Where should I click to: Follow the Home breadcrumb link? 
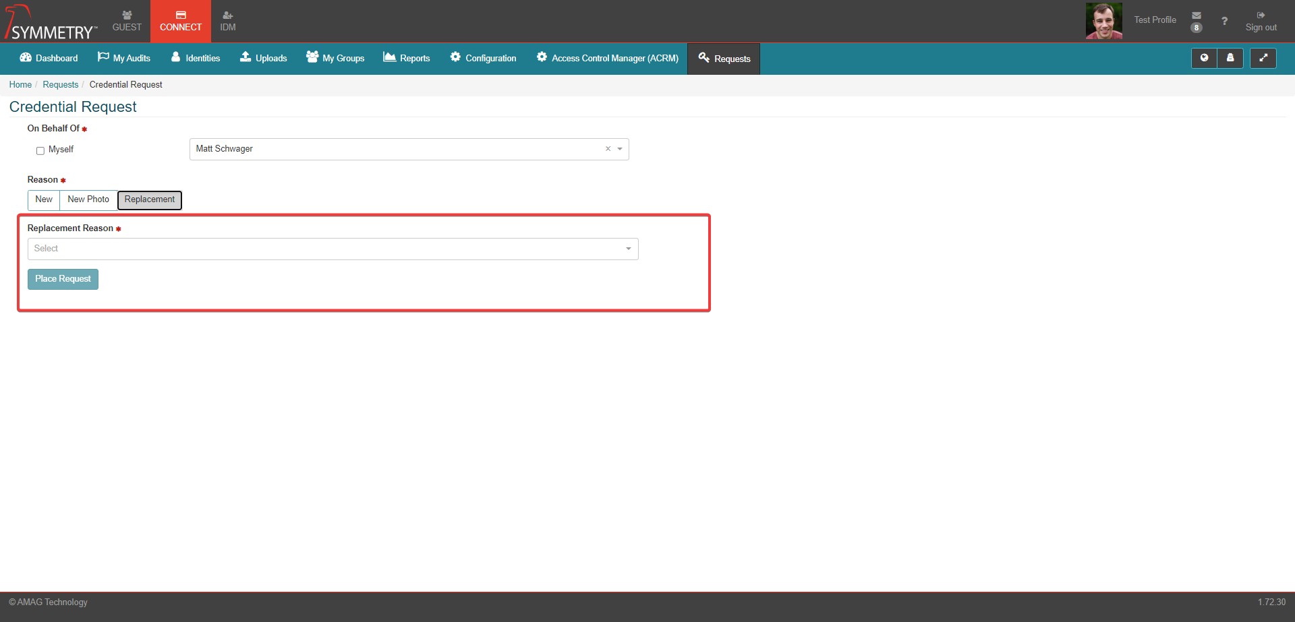coord(20,84)
